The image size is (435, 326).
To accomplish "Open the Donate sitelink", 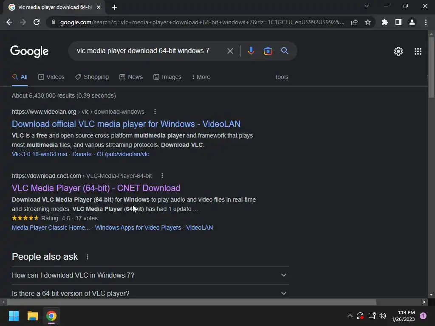I will point(82,154).
